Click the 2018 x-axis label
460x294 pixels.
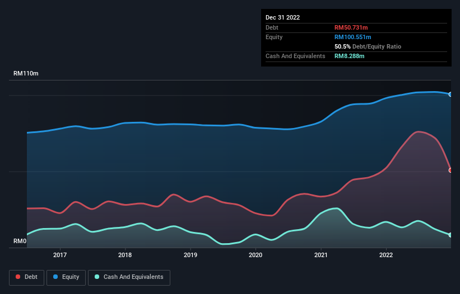(125, 255)
